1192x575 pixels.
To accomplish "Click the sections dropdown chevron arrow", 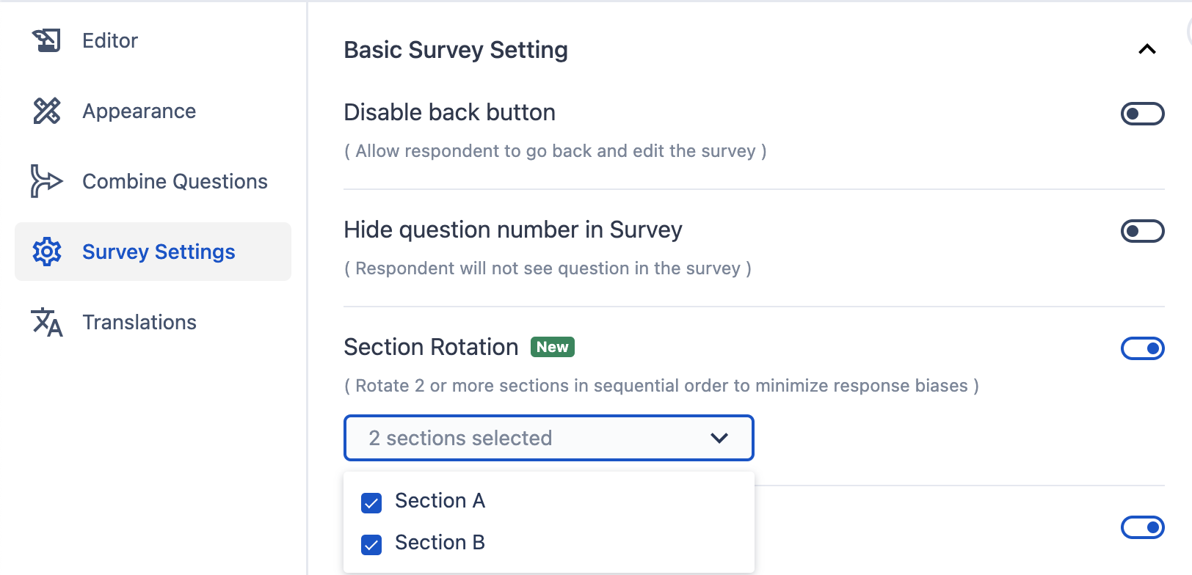I will tap(719, 438).
